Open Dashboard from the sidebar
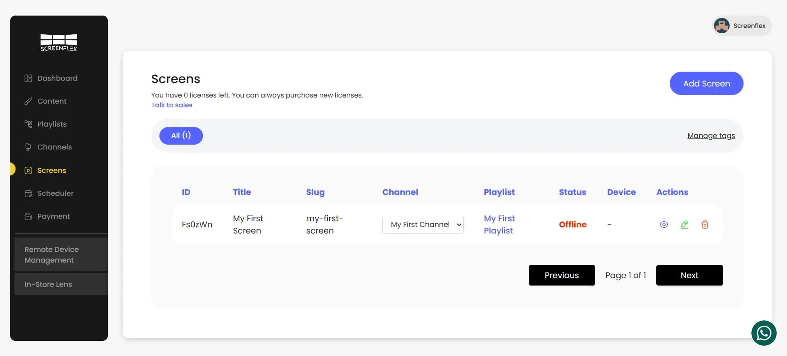Image resolution: width=787 pixels, height=356 pixels. 57,78
